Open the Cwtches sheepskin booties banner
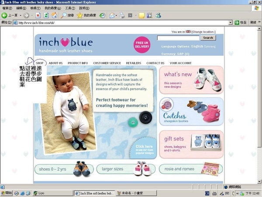Viewport: 262px width, 197px height. [x=191, y=111]
